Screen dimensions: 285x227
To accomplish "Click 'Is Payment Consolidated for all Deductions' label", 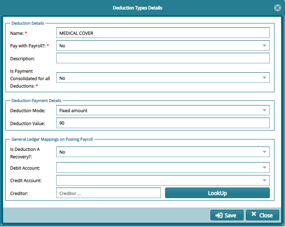I will tap(30, 79).
